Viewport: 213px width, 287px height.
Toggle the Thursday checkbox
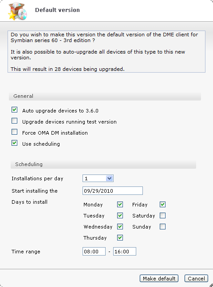coord(120,237)
